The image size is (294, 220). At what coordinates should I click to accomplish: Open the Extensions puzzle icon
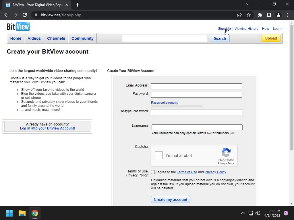click(260, 15)
